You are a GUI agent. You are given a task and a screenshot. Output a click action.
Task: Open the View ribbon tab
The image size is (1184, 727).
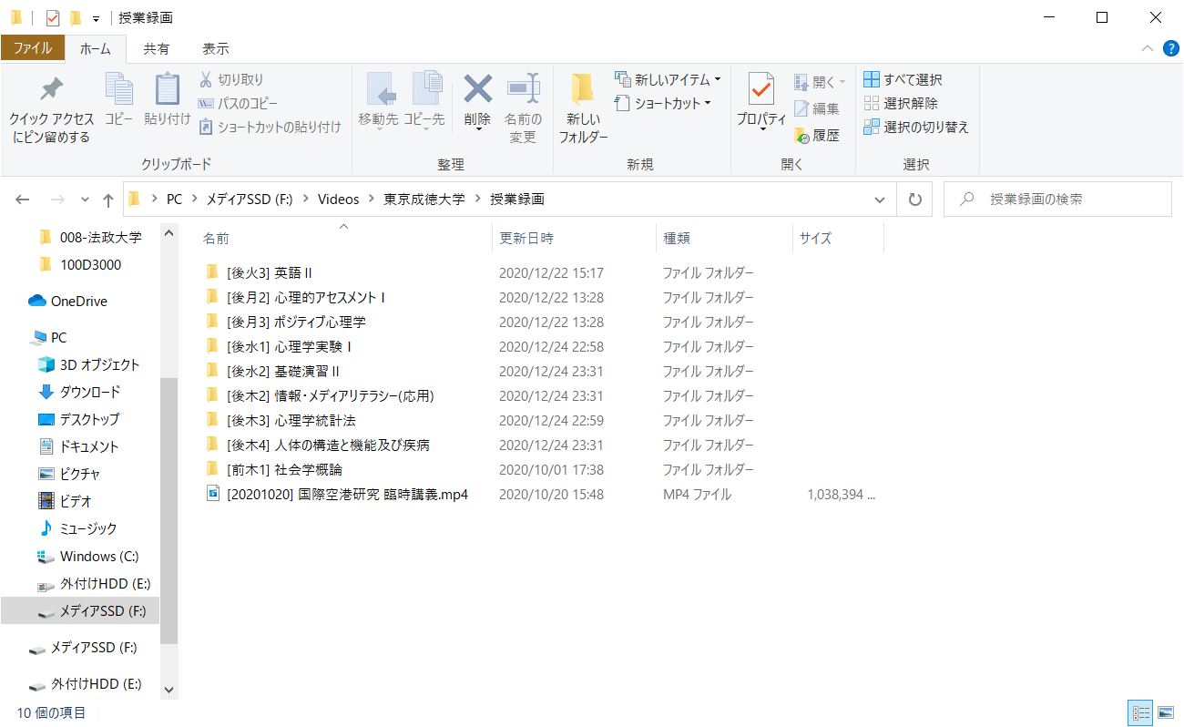pyautogui.click(x=215, y=48)
